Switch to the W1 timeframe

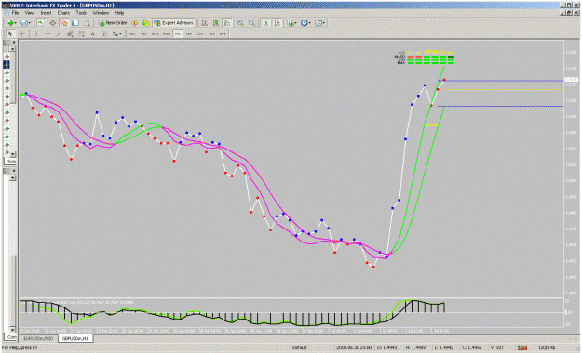pos(211,33)
